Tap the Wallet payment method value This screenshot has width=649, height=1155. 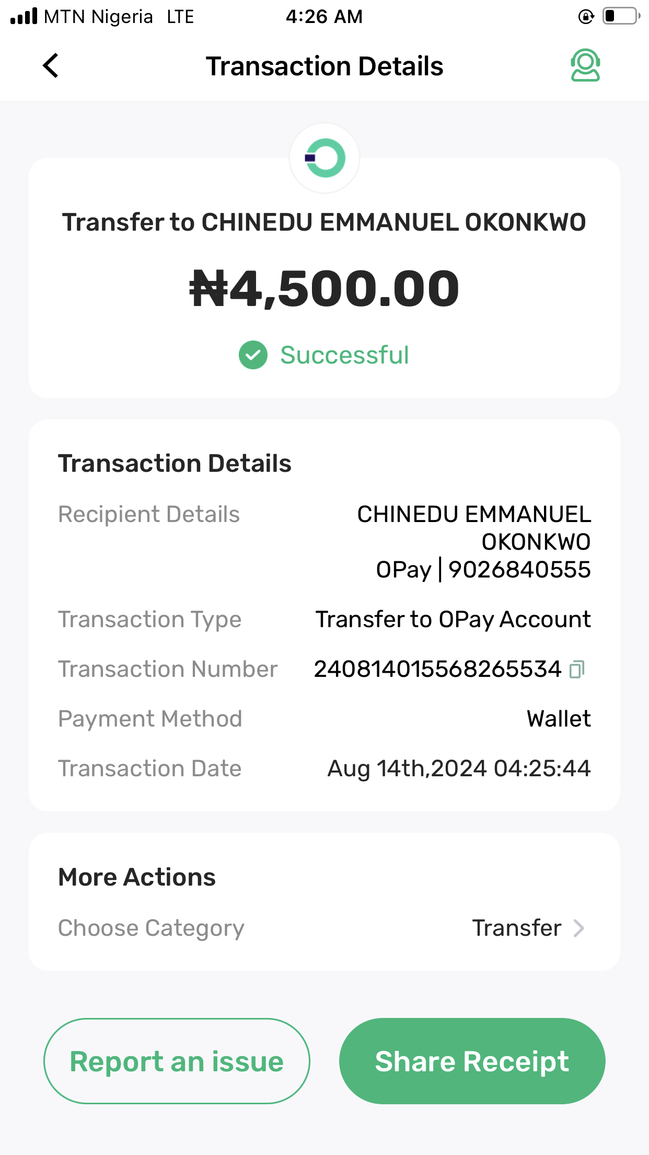coord(559,719)
